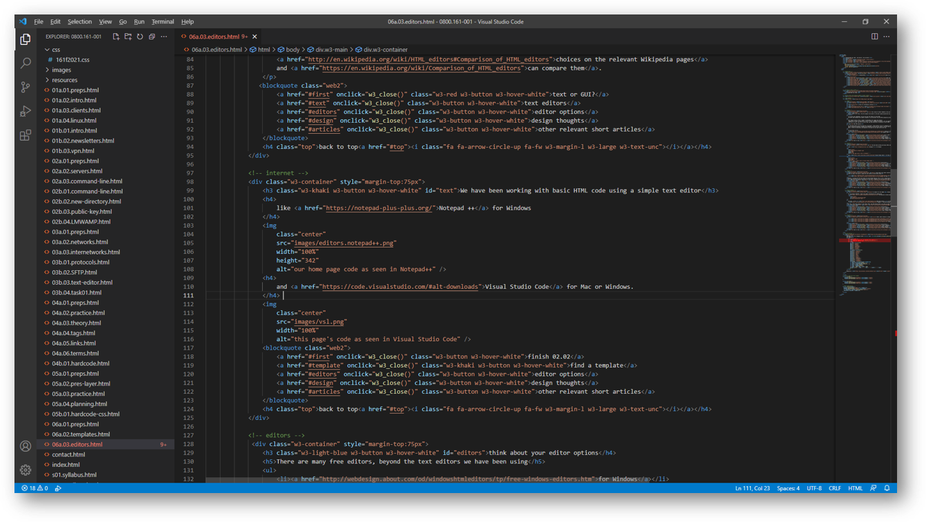
Task: Click the errors and warnings status indicator
Action: coord(34,488)
